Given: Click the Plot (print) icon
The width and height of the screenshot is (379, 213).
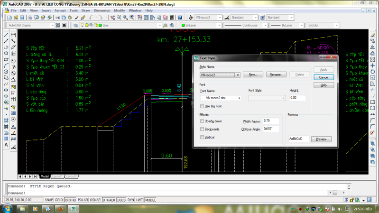Looking at the screenshot, I should (30, 18).
